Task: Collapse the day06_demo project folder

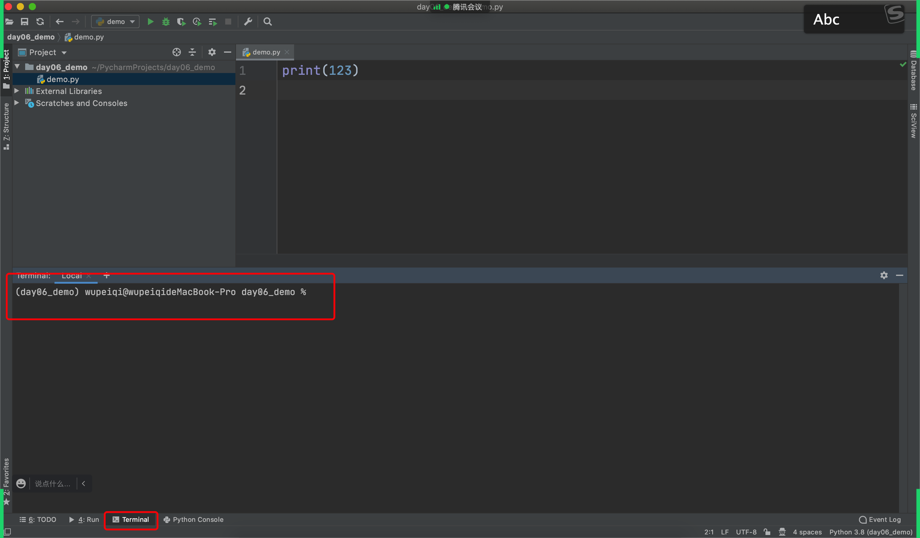Action: 17,67
